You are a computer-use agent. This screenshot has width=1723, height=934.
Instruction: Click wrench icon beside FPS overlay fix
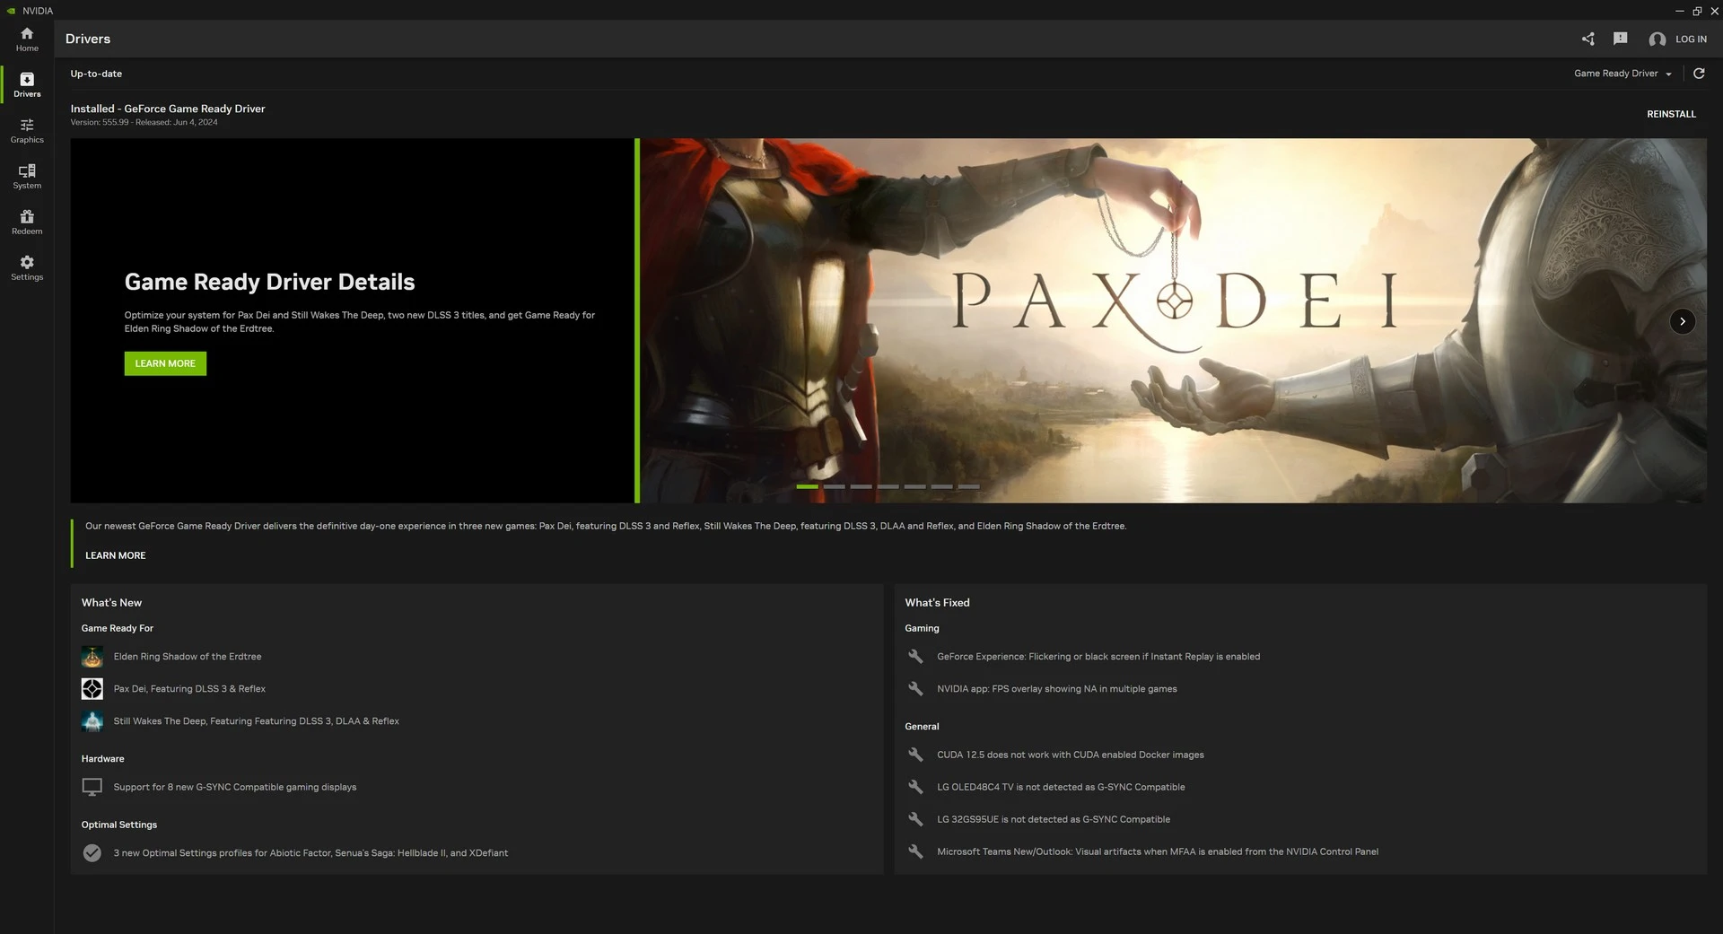915,689
